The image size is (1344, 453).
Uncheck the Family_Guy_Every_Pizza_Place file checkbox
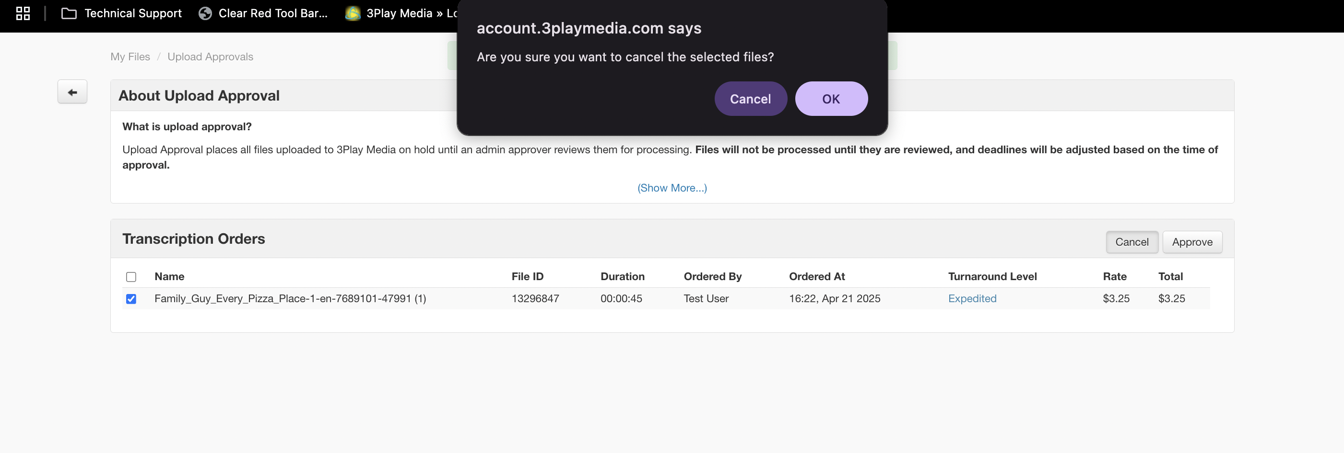(x=131, y=299)
